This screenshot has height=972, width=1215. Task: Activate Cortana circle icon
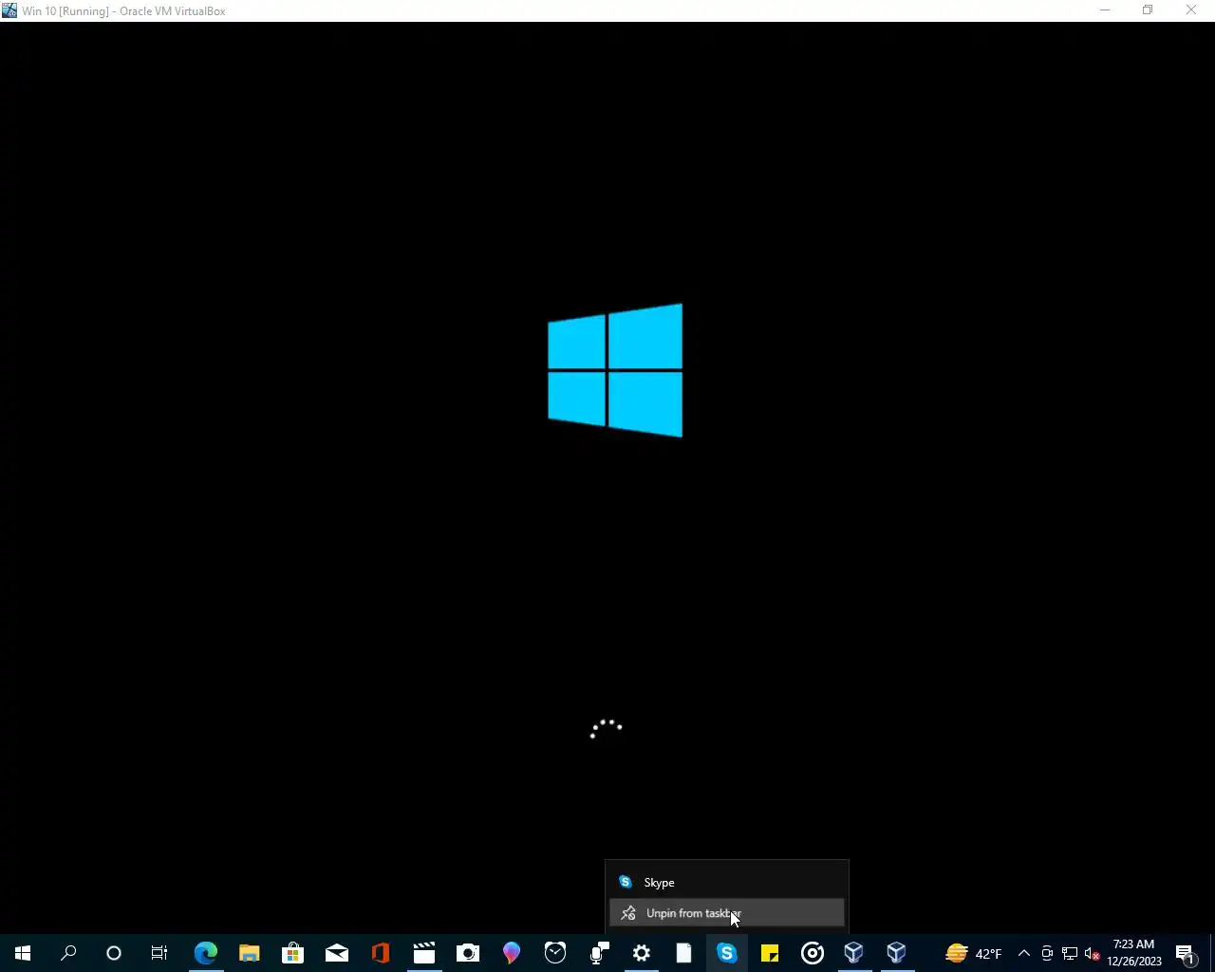coord(114,953)
